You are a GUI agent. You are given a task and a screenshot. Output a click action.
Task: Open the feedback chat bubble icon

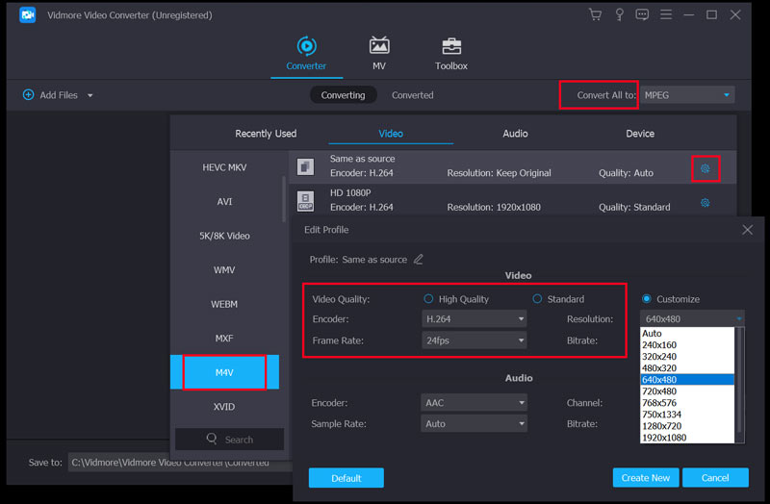pyautogui.click(x=641, y=14)
